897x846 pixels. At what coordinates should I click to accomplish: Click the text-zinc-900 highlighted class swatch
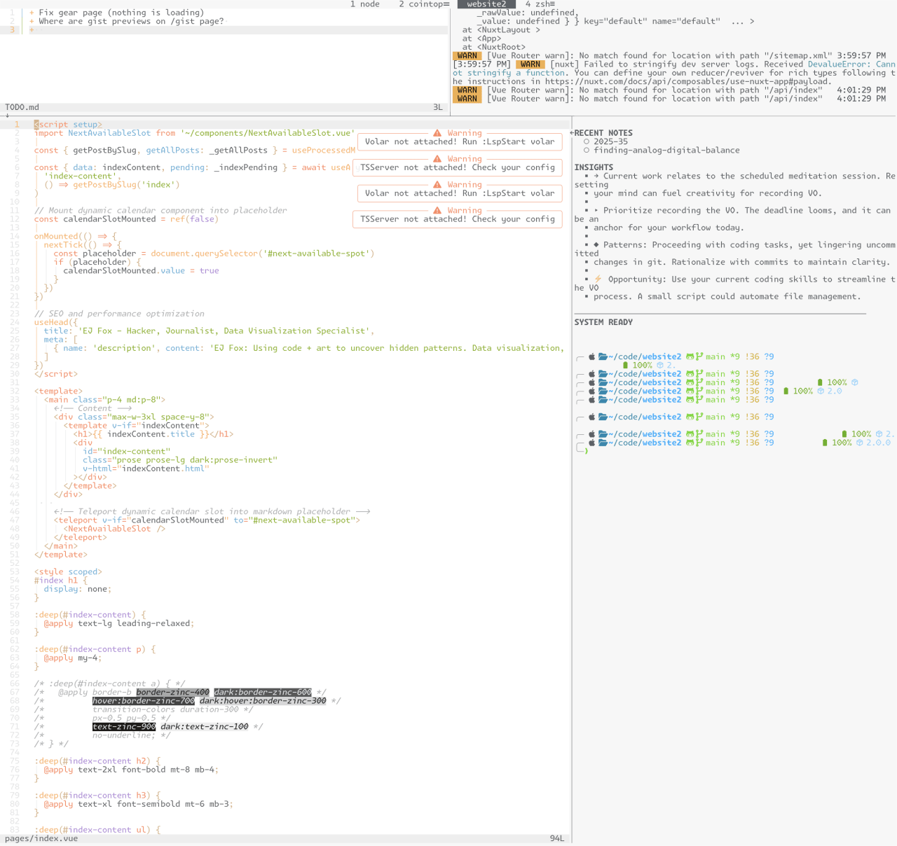(125, 726)
